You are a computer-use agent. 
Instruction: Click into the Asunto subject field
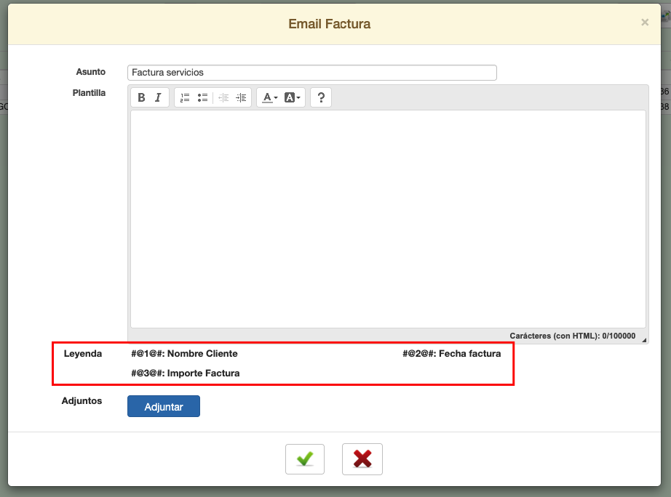click(311, 73)
